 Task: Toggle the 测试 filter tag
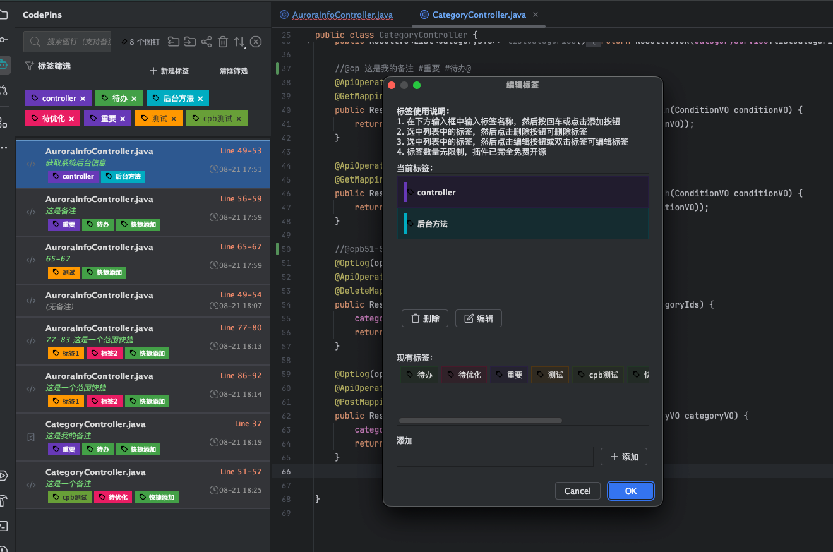tap(159, 118)
